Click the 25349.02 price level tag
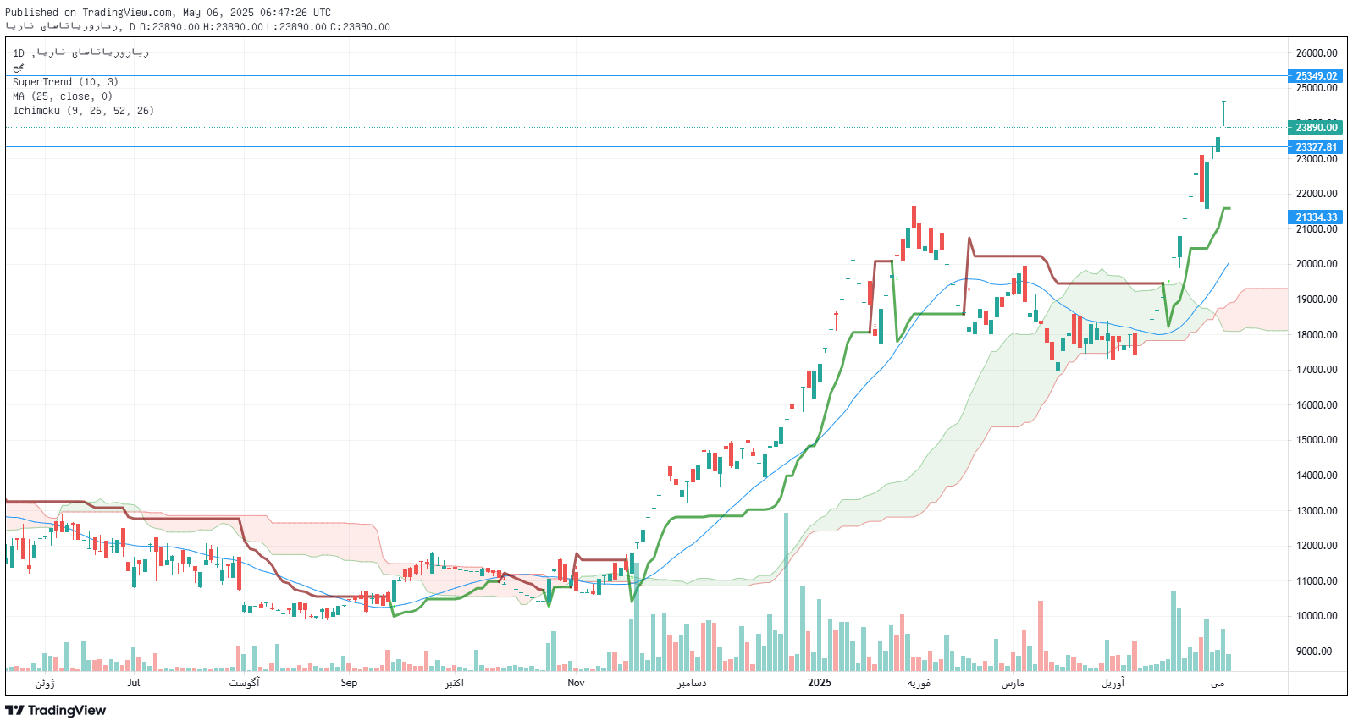 coord(1316,76)
